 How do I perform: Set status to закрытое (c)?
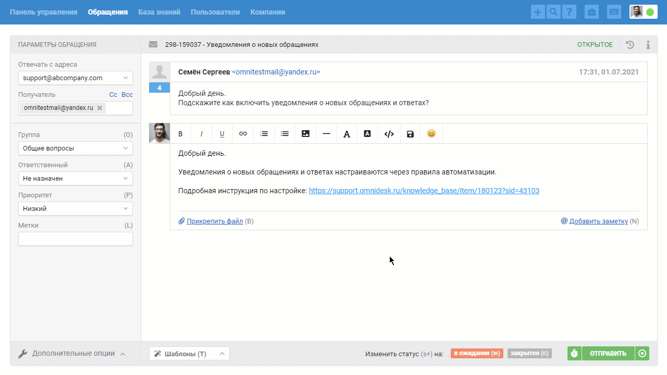pos(529,354)
